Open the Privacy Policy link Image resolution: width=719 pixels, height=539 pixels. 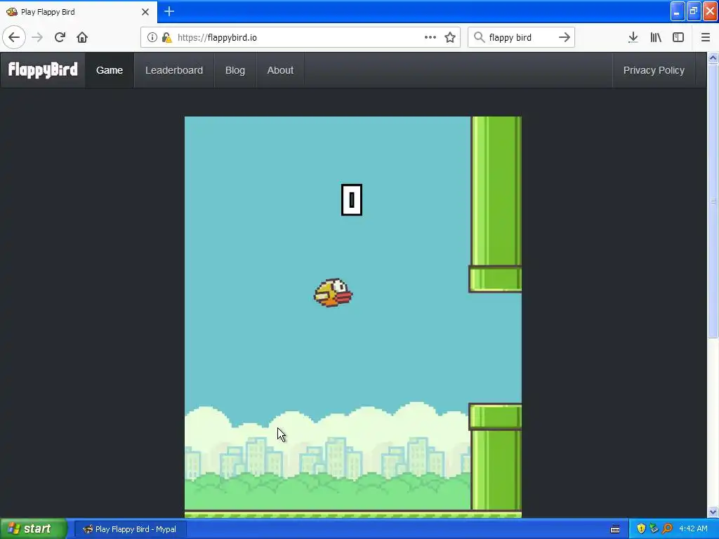point(654,70)
